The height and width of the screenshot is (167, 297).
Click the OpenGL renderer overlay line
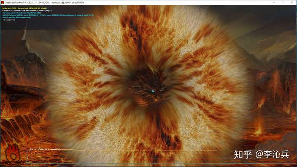coord(21,13)
